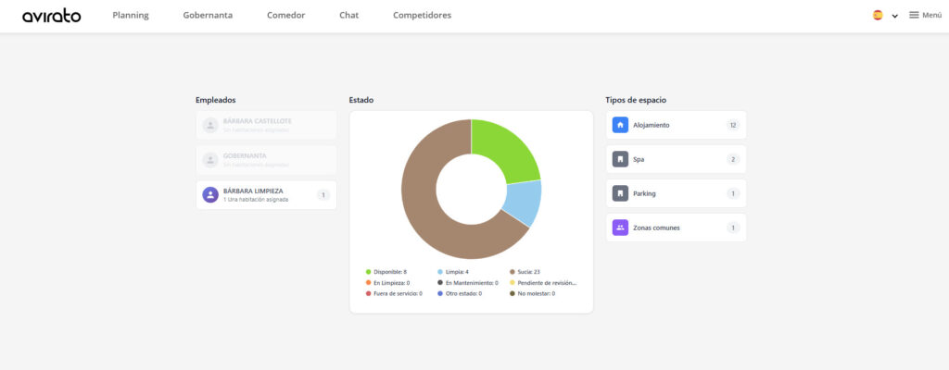Click the Spanish flag language icon
Viewport: 949px width, 370px height.
878,16
